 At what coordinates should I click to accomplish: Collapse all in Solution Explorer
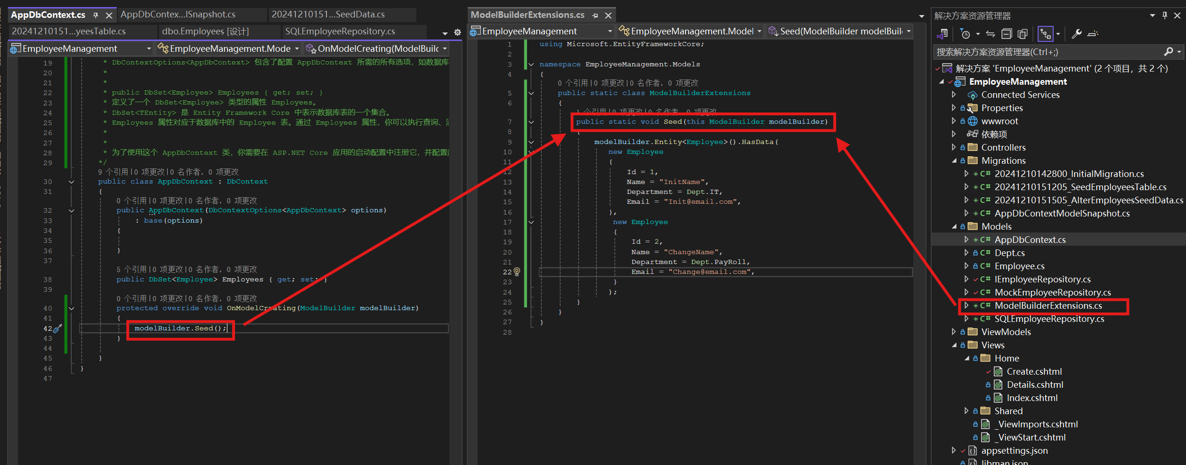point(1007,34)
